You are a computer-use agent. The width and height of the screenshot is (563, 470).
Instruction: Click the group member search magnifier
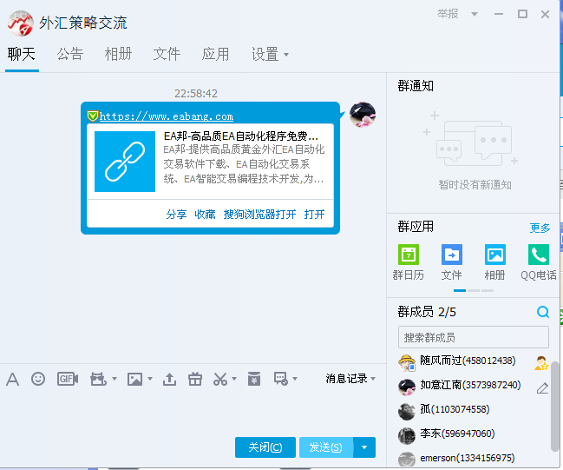tap(543, 312)
